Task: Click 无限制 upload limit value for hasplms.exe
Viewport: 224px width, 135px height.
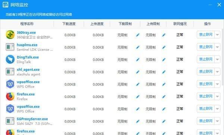Action: (x=150, y=47)
